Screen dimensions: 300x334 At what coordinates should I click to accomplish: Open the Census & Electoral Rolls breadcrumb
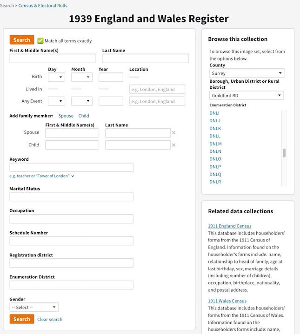[43, 6]
